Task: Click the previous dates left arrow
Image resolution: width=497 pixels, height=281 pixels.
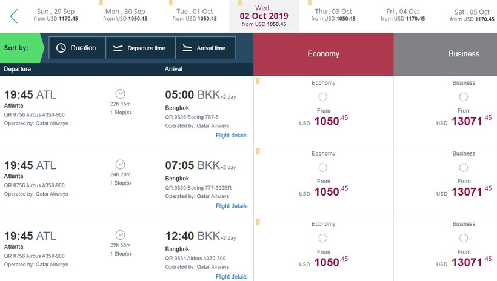Action: 13,16
